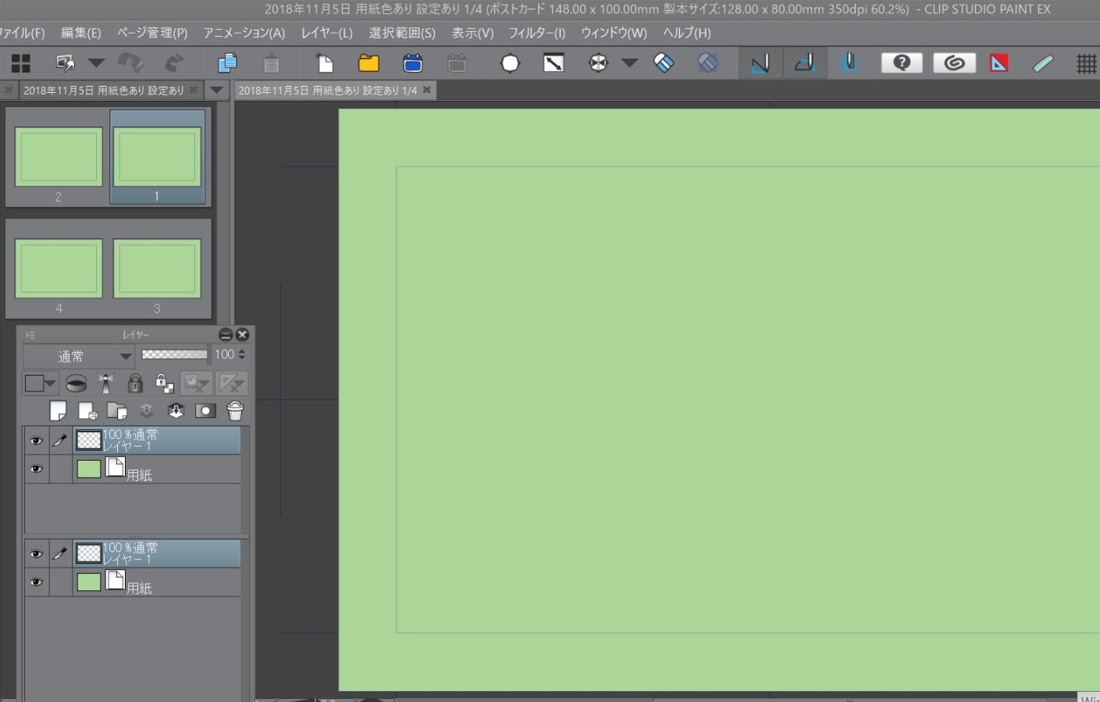Open the ウィンドウ(W) menu
Image resolution: width=1100 pixels, height=702 pixels.
coord(614,33)
